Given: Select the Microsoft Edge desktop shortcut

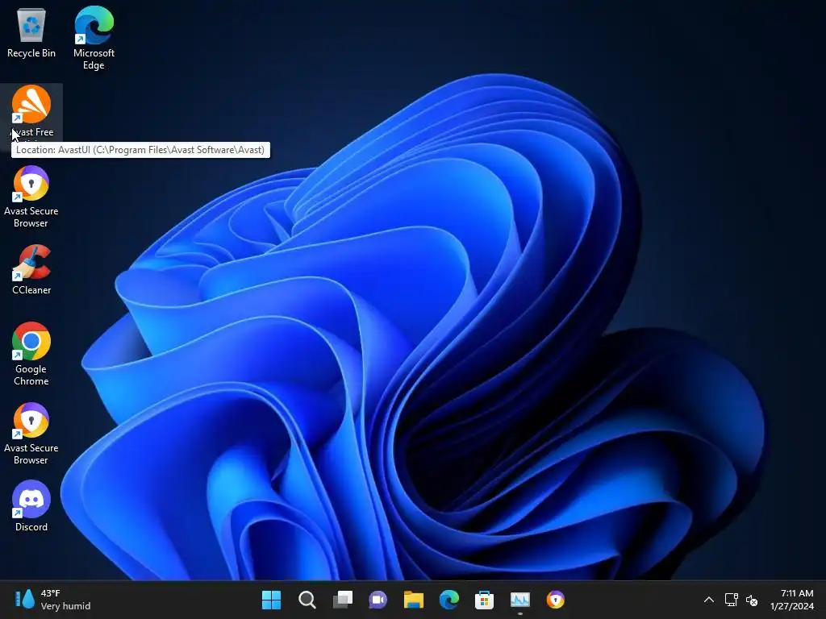Looking at the screenshot, I should (94, 38).
